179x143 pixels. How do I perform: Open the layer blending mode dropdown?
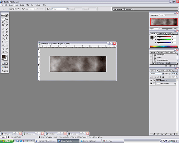pos(157,74)
